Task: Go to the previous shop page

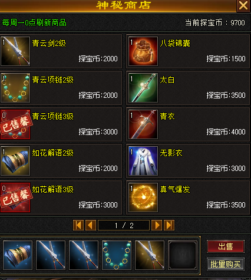Action: (91, 225)
